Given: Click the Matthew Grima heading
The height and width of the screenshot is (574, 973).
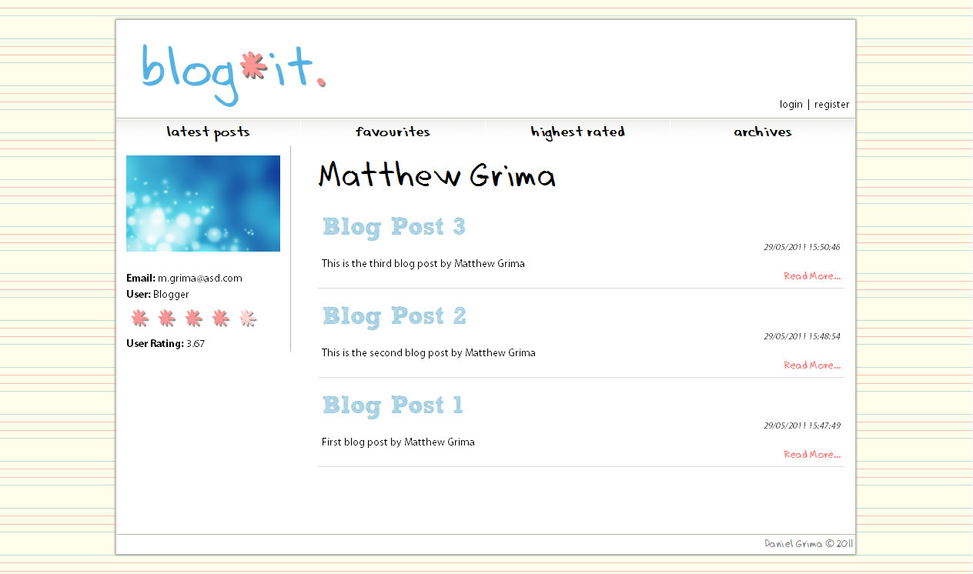Looking at the screenshot, I should pos(436,175).
